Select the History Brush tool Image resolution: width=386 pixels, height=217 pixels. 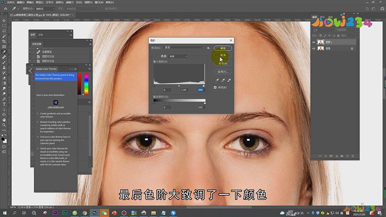point(4,73)
